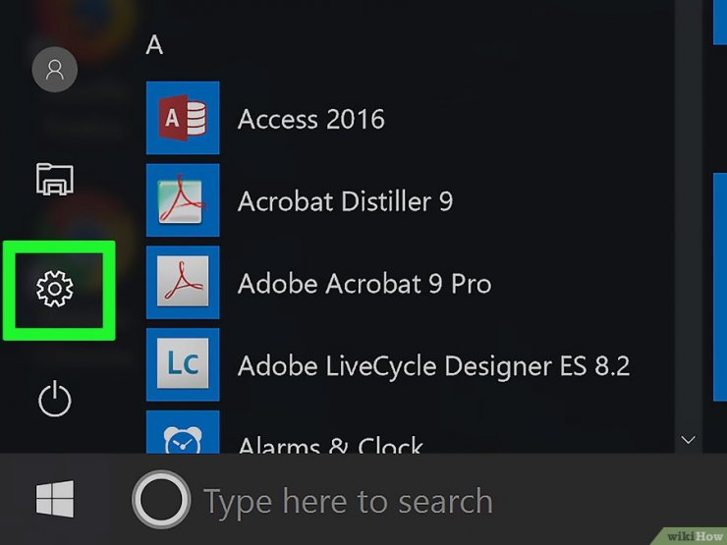The image size is (727, 545).
Task: Click the Adobe Acrobat 9 Pro icon
Action: tap(183, 282)
